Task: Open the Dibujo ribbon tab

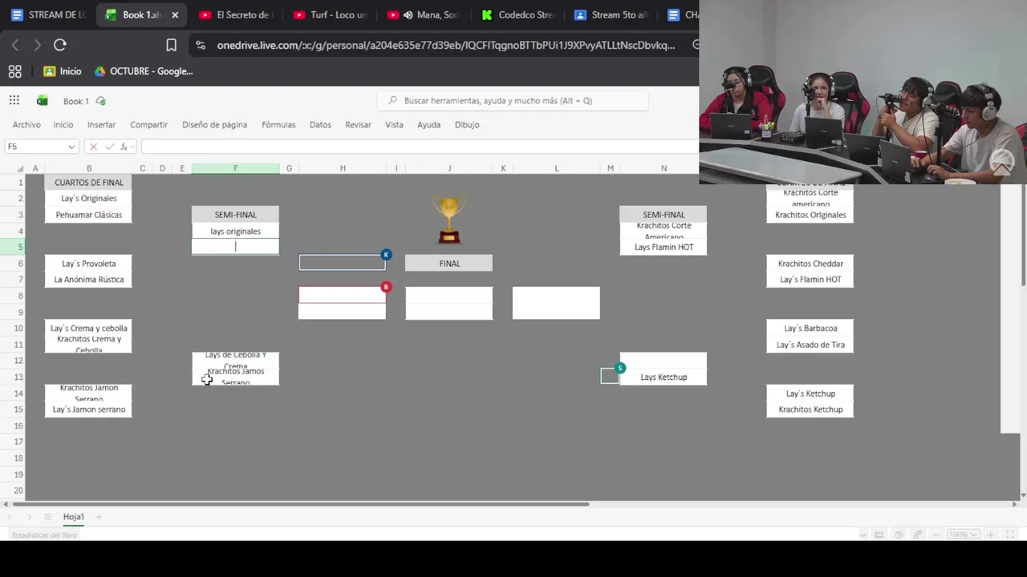Action: point(467,124)
